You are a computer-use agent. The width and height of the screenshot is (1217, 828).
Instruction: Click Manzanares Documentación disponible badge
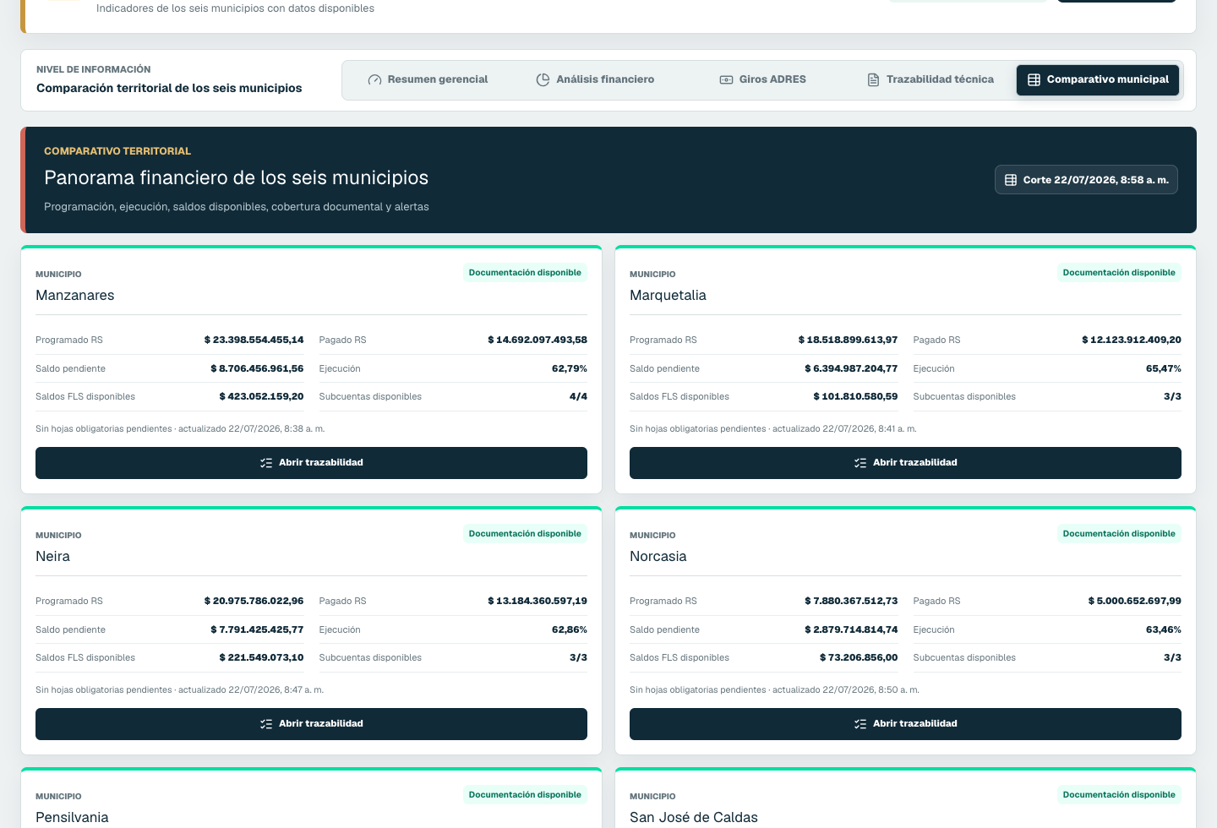[x=525, y=273]
